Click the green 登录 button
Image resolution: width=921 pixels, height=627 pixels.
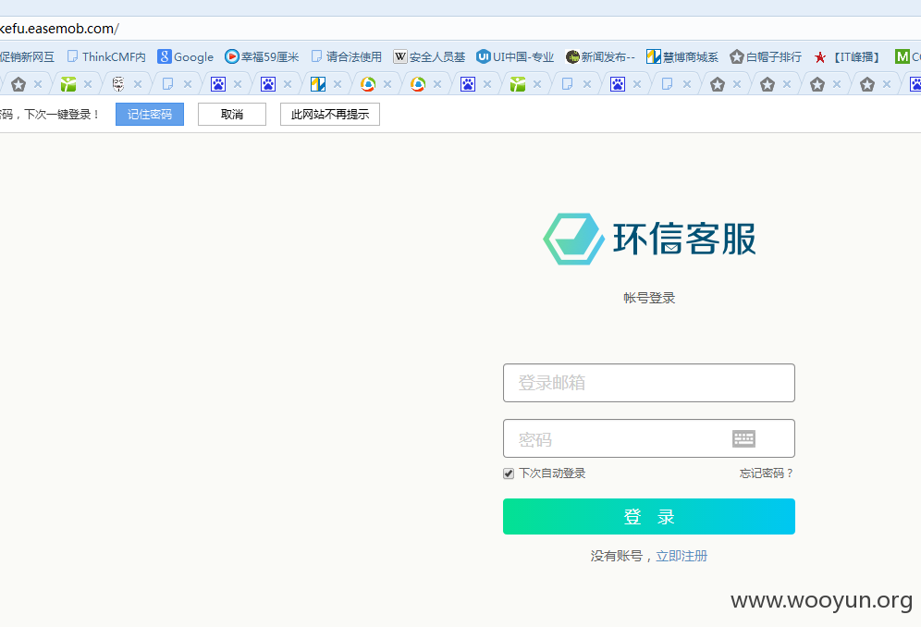[649, 517]
